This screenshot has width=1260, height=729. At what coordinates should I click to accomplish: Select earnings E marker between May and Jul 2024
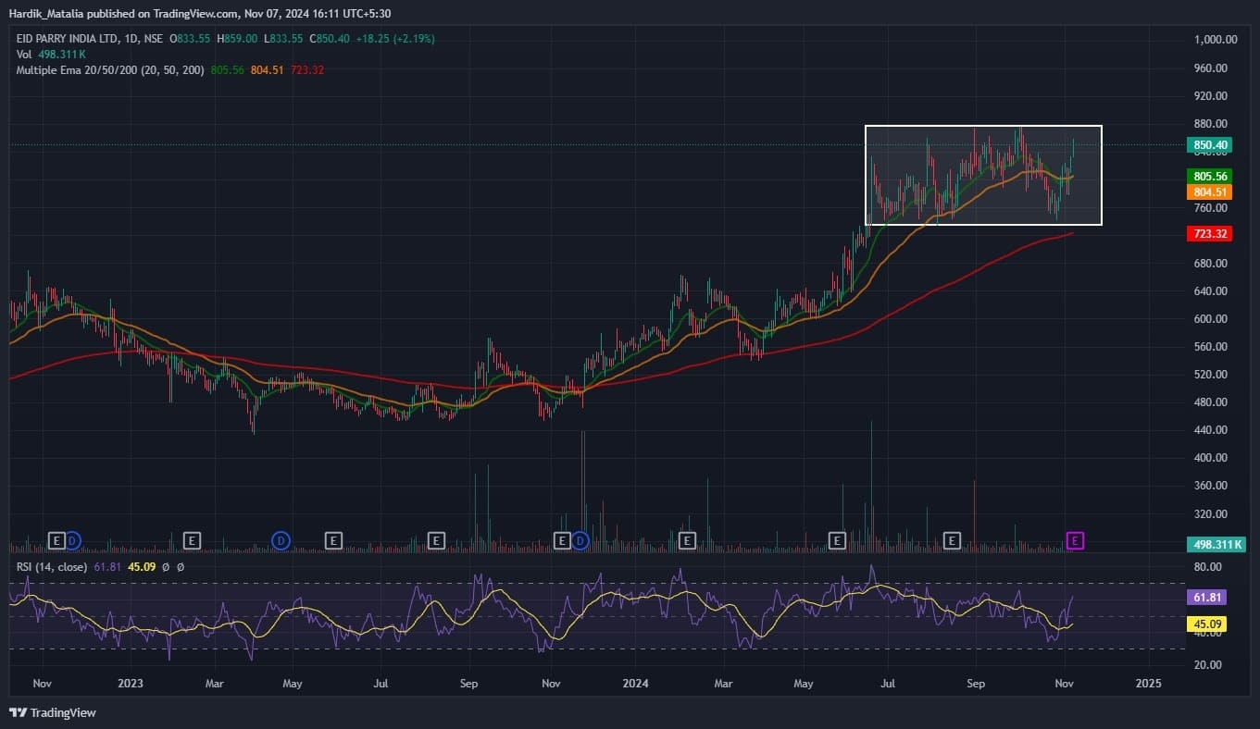[x=837, y=540]
